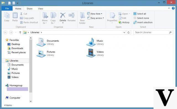Refresh the Libraries view
The width and height of the screenshot is (177, 109).
(x=128, y=33)
